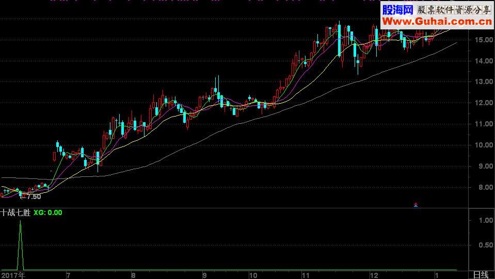The image size is (495, 279).
Task: Select the 十战七胜 indicator name
Action: click(15, 213)
